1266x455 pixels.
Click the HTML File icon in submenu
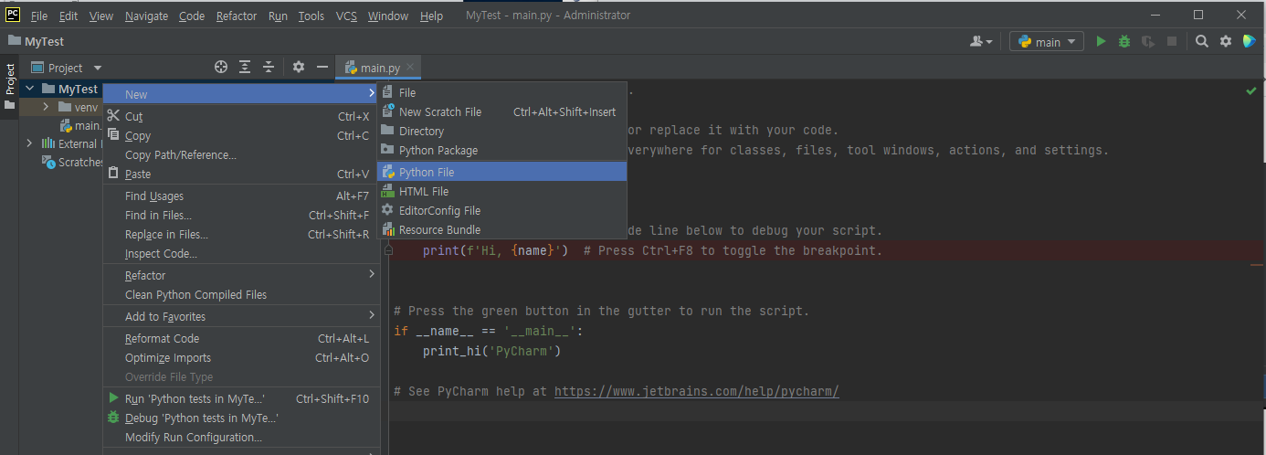pyautogui.click(x=387, y=191)
